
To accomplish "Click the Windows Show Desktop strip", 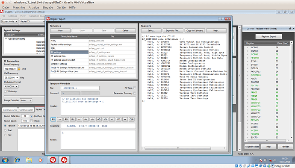I will point(293,160).
